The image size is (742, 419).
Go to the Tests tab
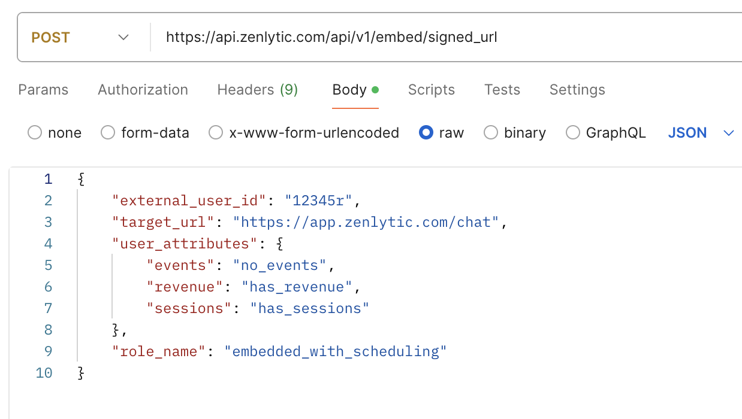(502, 90)
